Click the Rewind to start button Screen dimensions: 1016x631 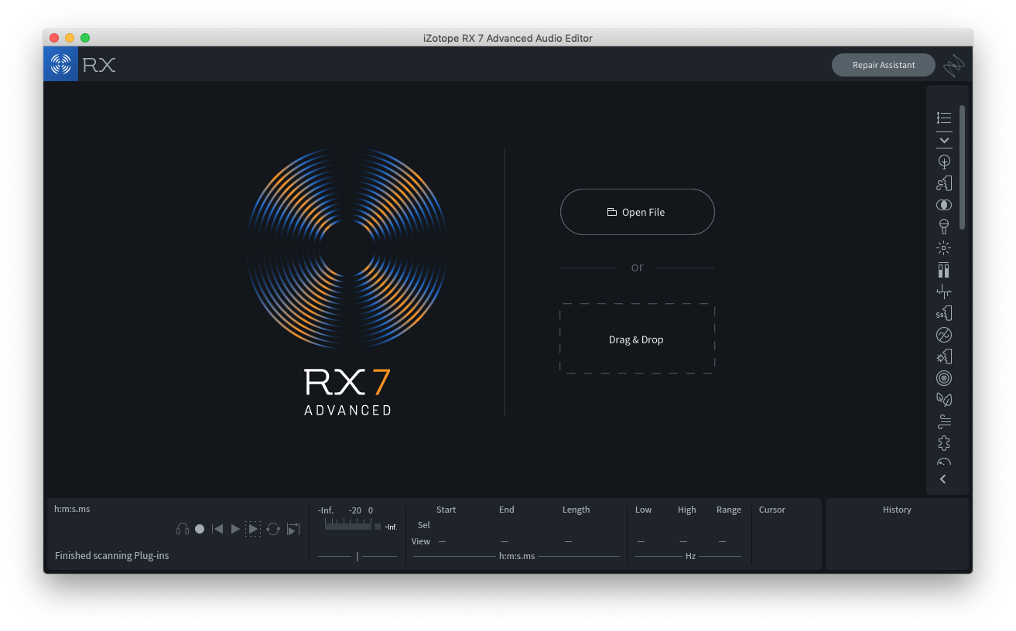[x=217, y=529]
